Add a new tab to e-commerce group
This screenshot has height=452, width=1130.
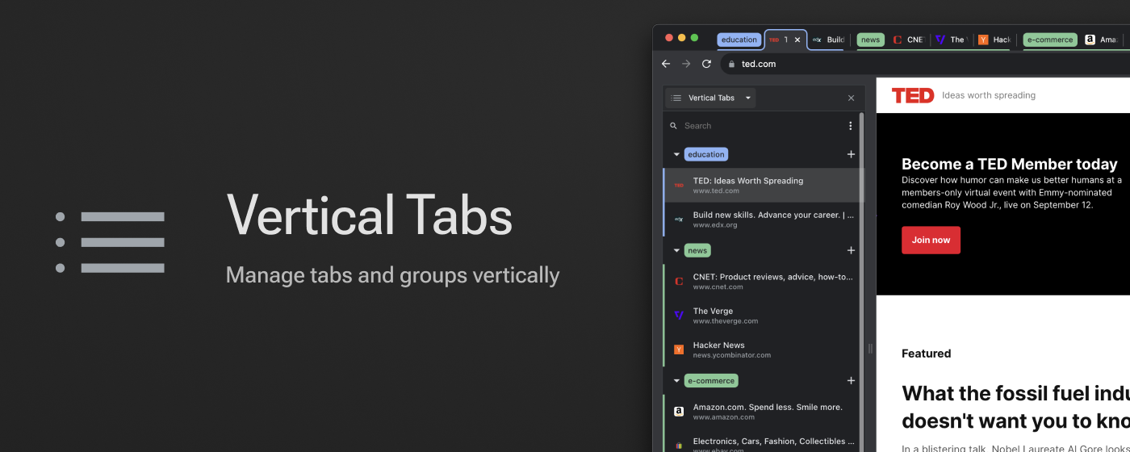coord(851,380)
